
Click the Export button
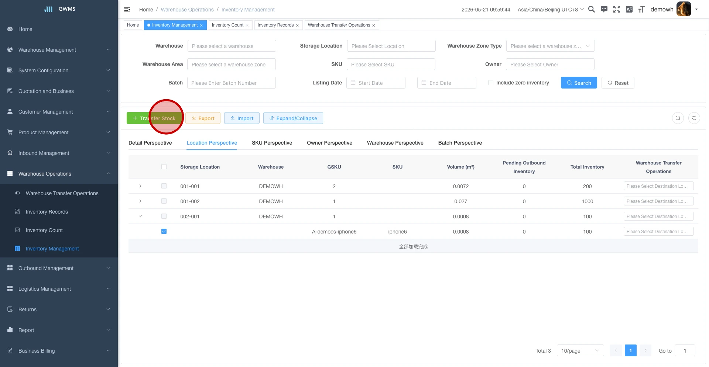(203, 118)
